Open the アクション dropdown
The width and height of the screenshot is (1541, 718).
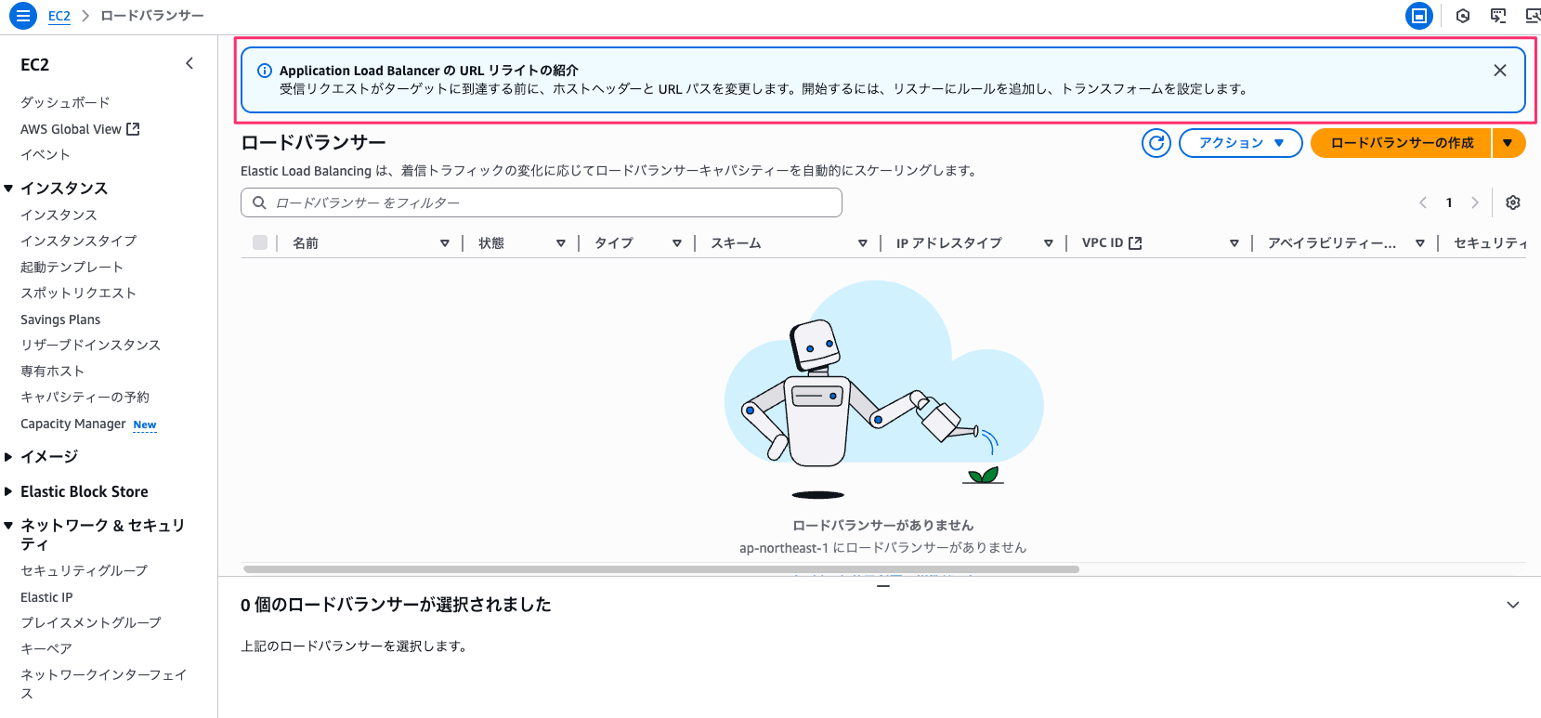pyautogui.click(x=1240, y=143)
